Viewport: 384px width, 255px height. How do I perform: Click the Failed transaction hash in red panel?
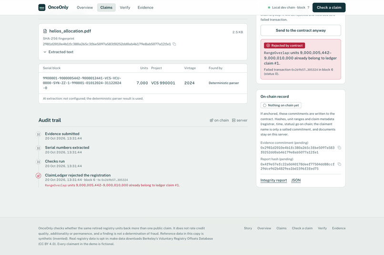coord(304,69)
